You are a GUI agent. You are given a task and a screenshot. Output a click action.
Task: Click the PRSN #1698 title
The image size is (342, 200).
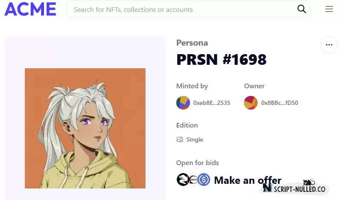click(x=221, y=59)
